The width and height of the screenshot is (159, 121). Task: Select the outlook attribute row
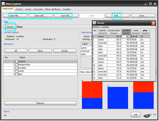tap(40, 62)
